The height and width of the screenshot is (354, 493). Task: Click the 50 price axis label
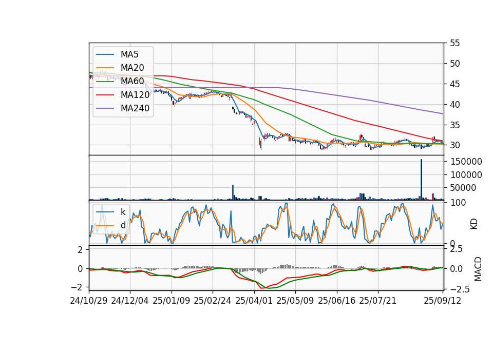(454, 64)
